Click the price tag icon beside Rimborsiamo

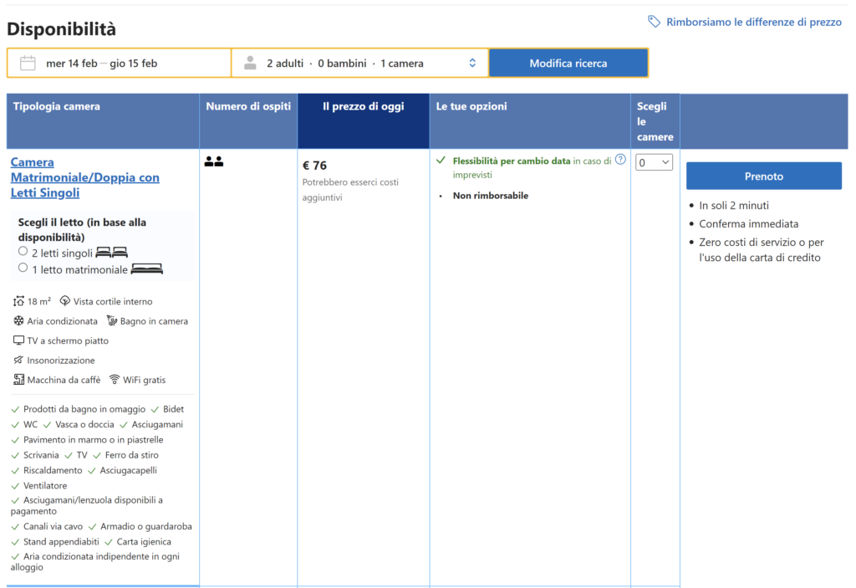[654, 22]
